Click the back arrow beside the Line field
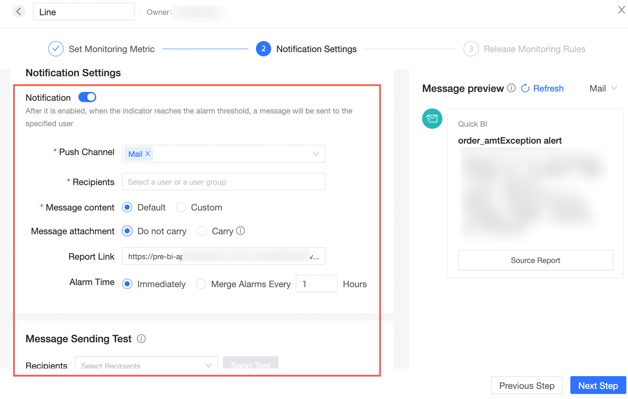628x399 pixels. [x=19, y=11]
